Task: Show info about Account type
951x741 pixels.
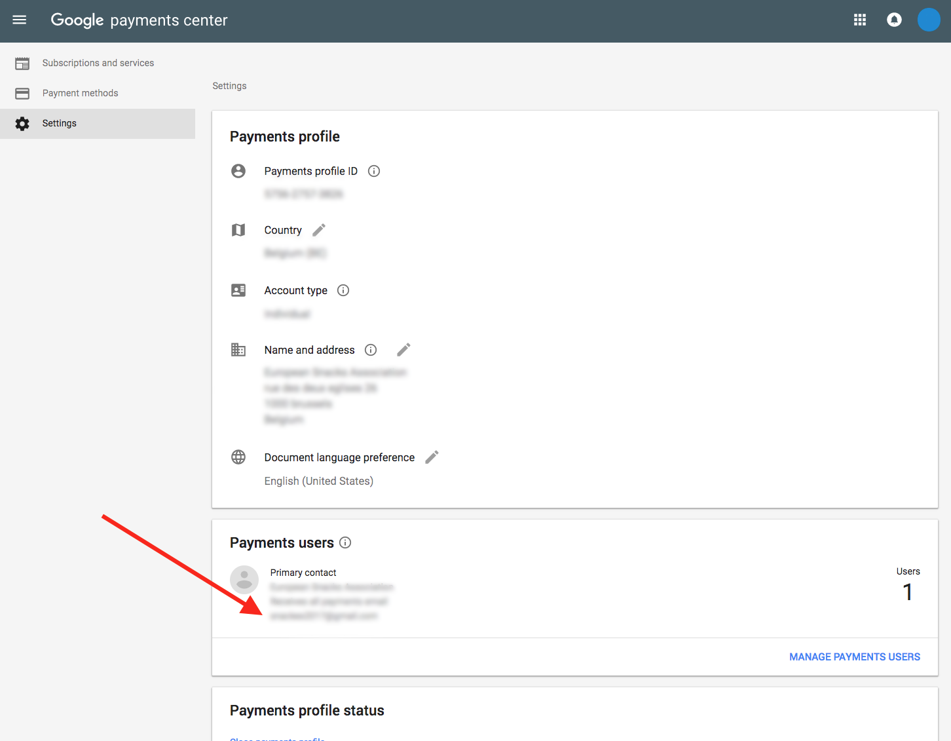Action: tap(343, 290)
